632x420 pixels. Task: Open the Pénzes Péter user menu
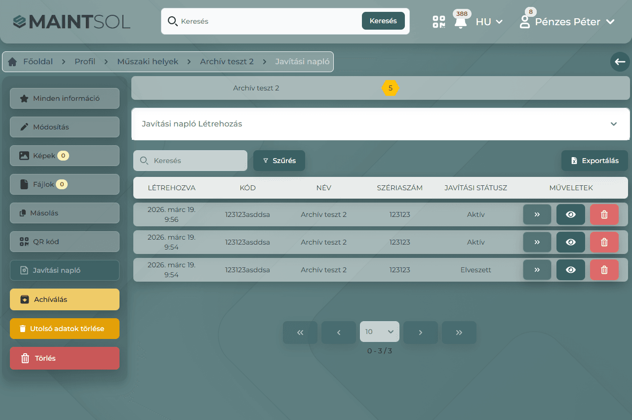point(567,22)
